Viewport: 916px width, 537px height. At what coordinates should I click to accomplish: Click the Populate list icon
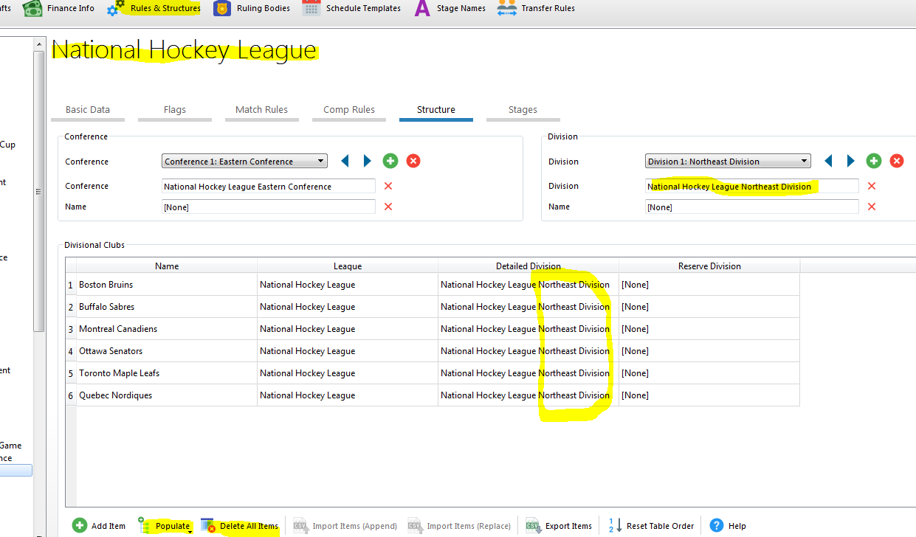(145, 525)
